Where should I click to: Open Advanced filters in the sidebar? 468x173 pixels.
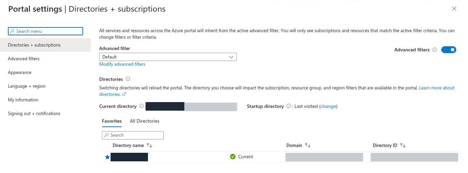[24, 59]
